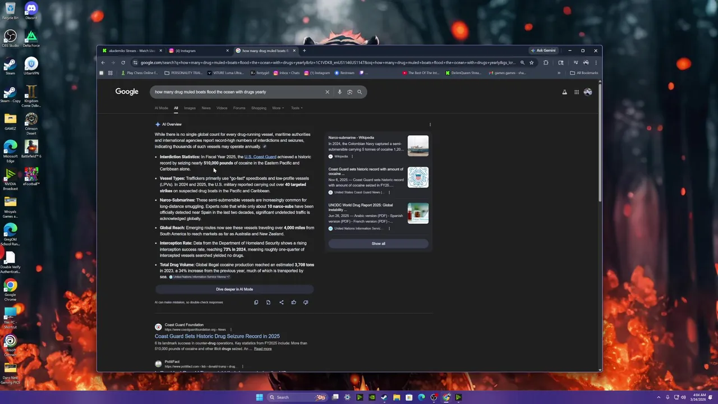The image size is (718, 404).
Task: Open Coast Guard Sets Historic Drug Seizure Record result
Action: 217,336
